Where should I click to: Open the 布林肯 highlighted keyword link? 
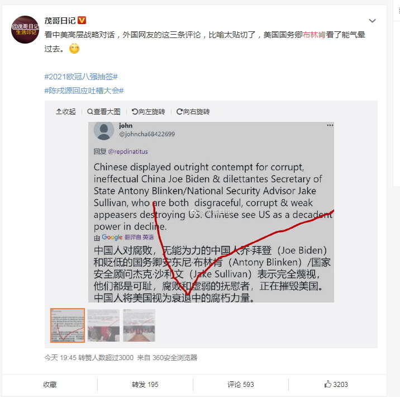point(314,35)
